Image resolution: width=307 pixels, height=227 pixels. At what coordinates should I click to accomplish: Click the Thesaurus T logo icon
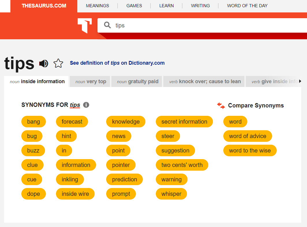[85, 25]
